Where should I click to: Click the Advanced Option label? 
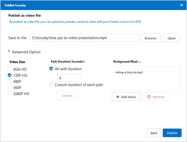tap(26, 52)
